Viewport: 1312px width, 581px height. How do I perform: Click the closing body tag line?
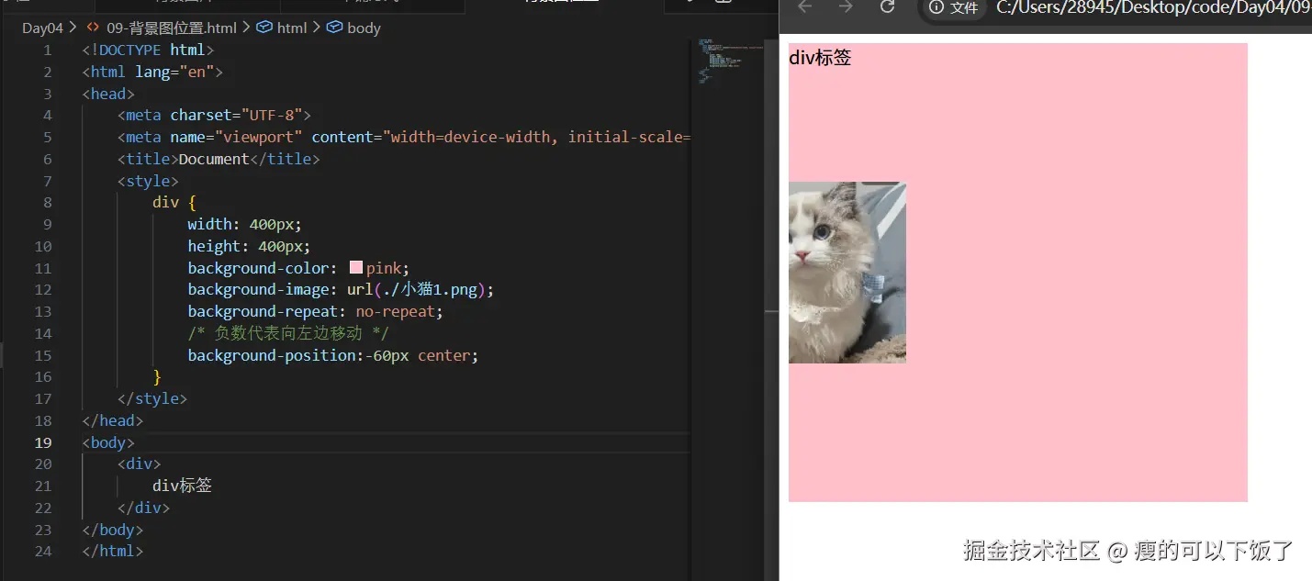pyautogui.click(x=112, y=530)
